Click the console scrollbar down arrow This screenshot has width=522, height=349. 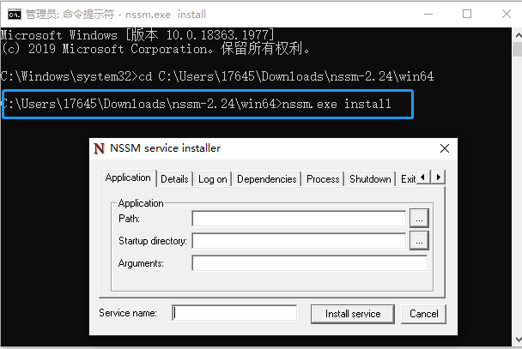coord(518,340)
